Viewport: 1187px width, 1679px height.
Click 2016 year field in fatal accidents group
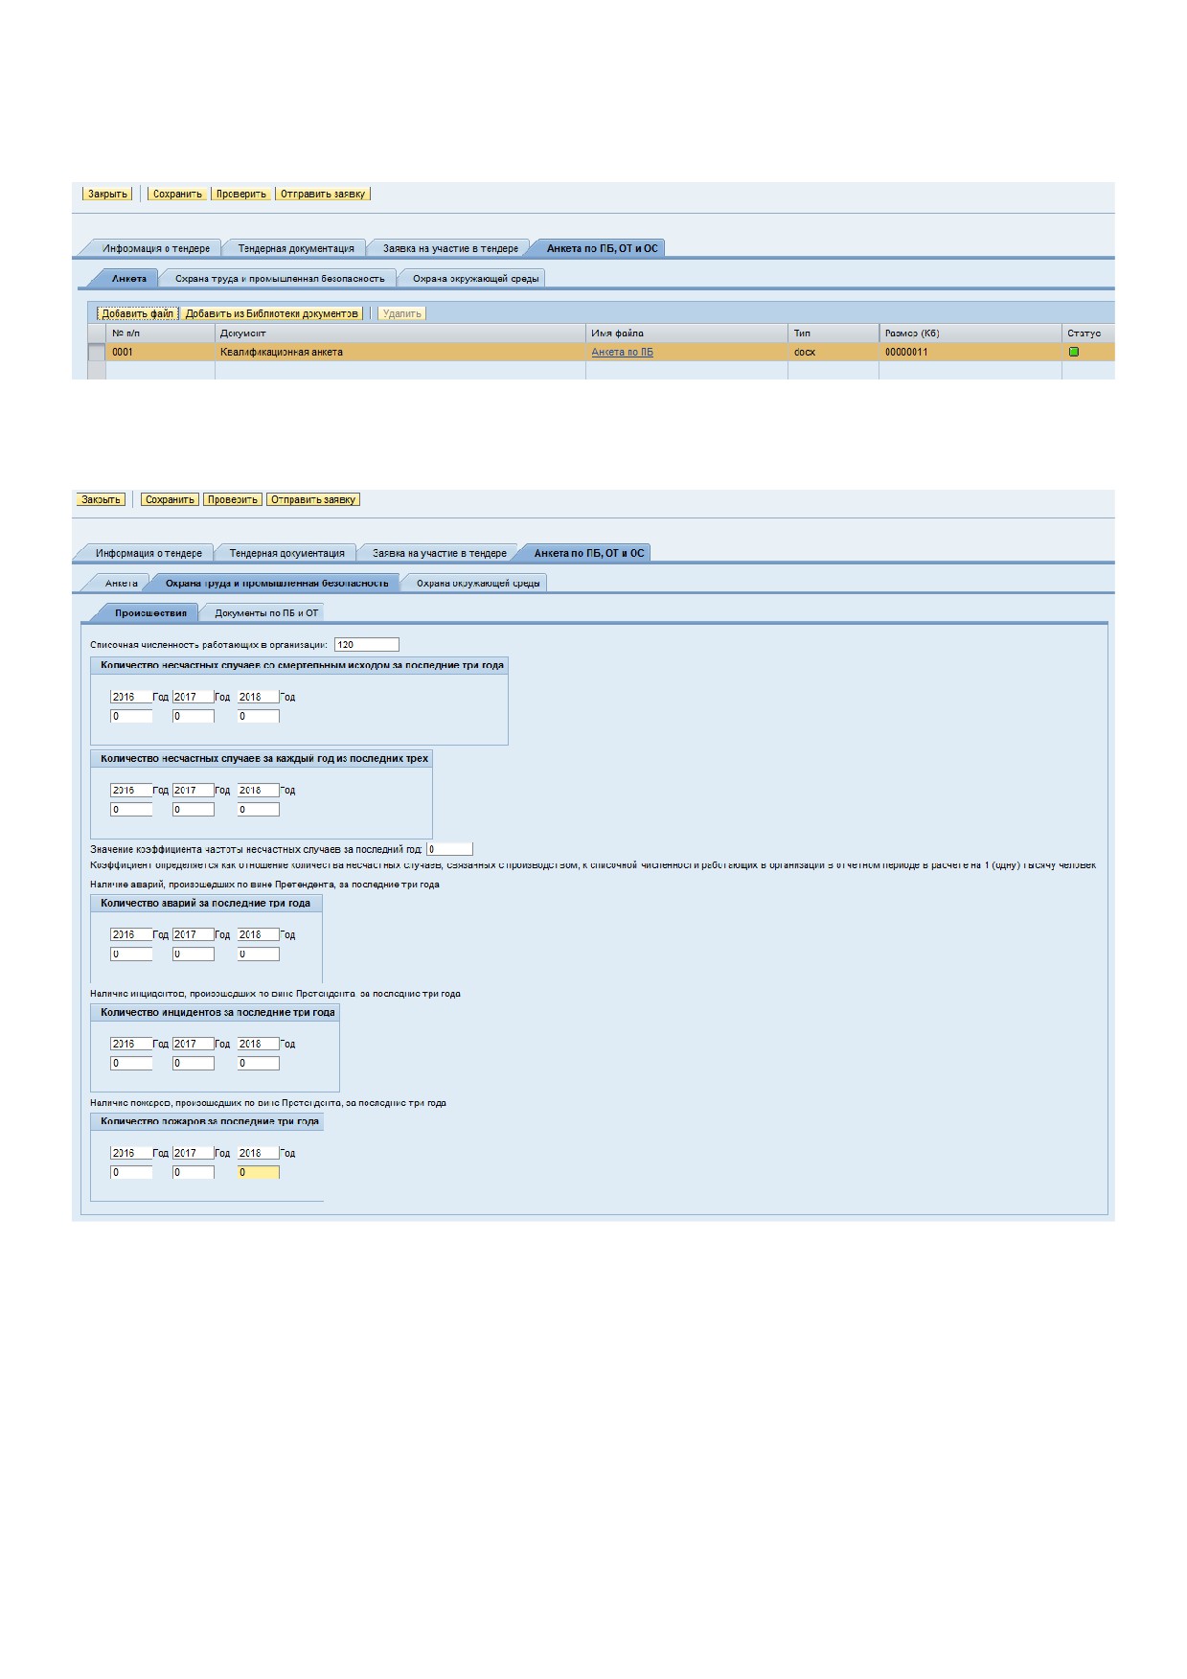[131, 697]
